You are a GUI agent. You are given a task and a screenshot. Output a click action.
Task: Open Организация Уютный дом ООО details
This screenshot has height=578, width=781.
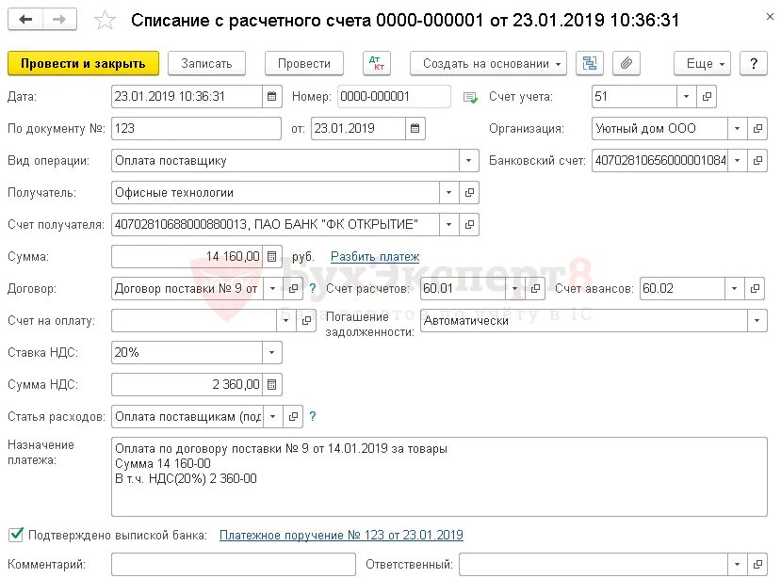pos(757,128)
